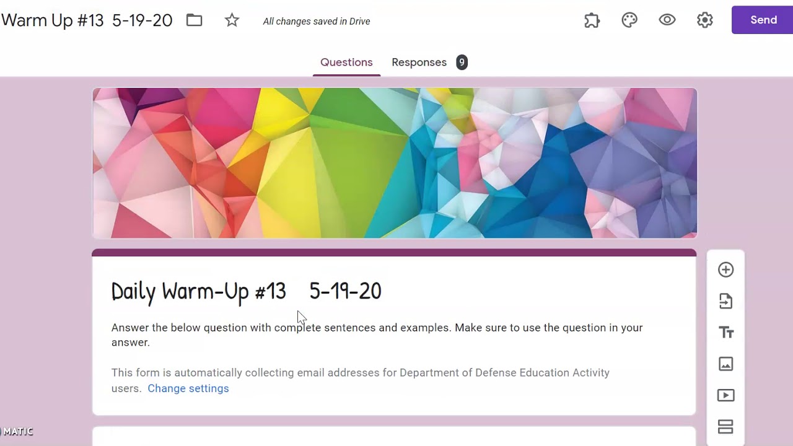Image resolution: width=793 pixels, height=446 pixels.
Task: Click the Add question plus icon
Action: click(x=725, y=269)
